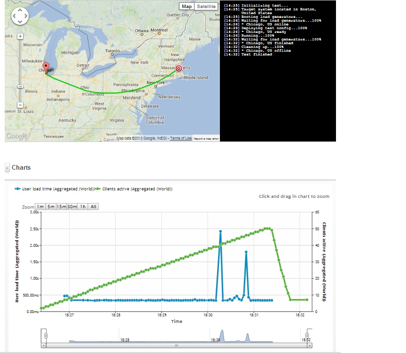Set chart zoom to 1m
Screen dimensions: 406x353
click(x=40, y=207)
